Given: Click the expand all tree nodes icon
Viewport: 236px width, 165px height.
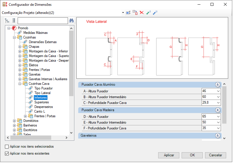Looking at the screenshot, I should [7, 21].
